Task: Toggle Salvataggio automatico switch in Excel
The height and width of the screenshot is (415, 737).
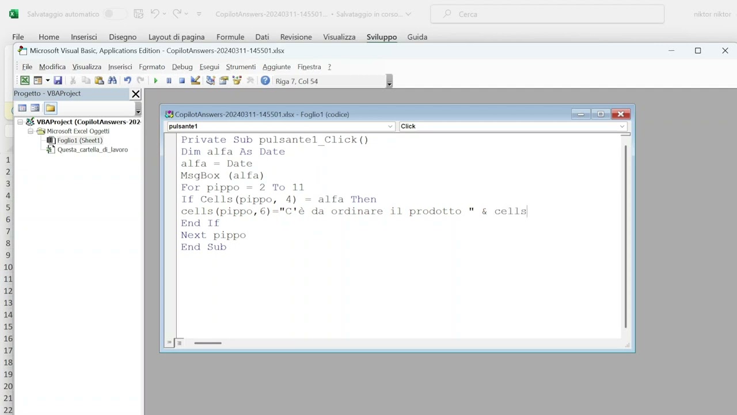Action: [x=116, y=14]
